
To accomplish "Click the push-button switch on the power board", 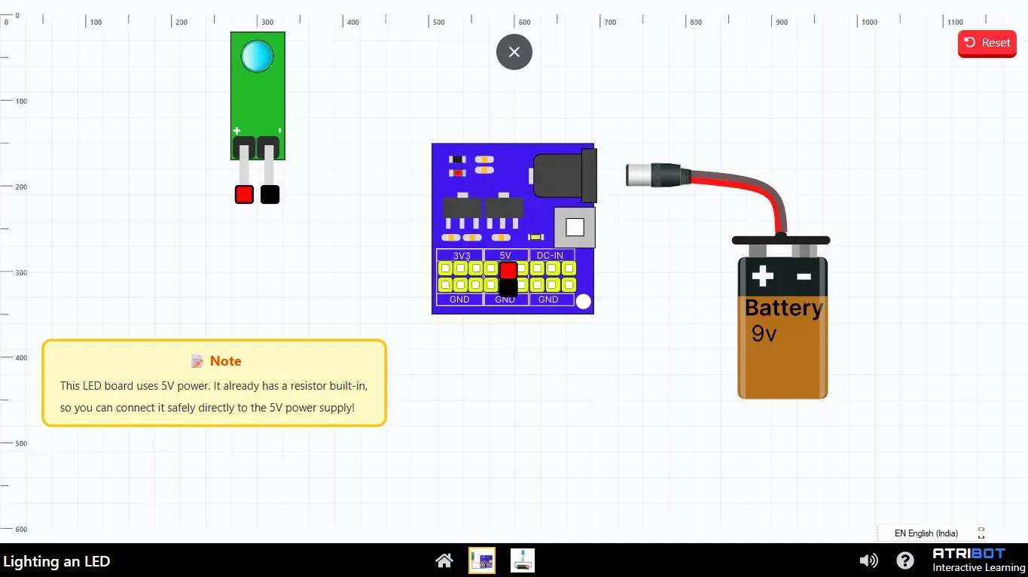I will [x=575, y=227].
